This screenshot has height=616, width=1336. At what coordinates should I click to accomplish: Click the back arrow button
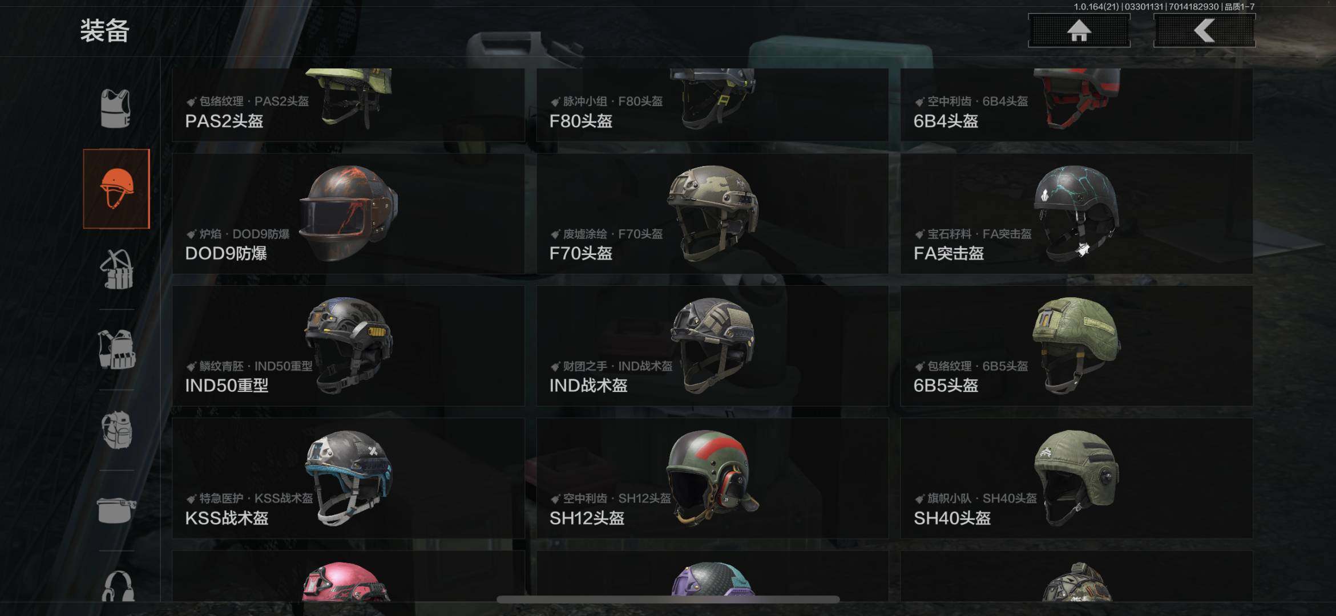(1204, 31)
